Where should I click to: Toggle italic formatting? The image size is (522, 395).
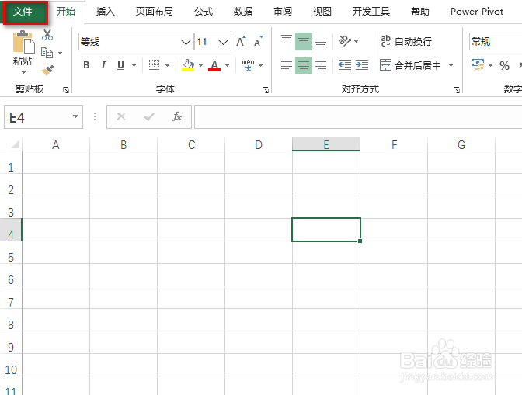pyautogui.click(x=103, y=65)
